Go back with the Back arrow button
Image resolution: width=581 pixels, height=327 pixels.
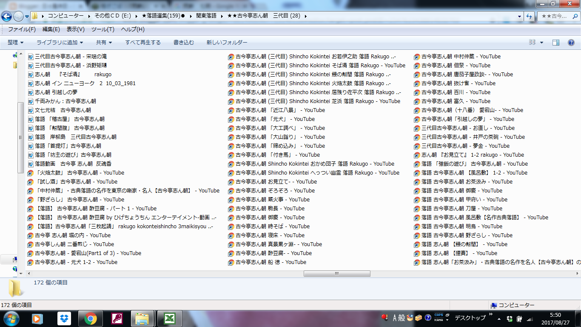[6, 16]
